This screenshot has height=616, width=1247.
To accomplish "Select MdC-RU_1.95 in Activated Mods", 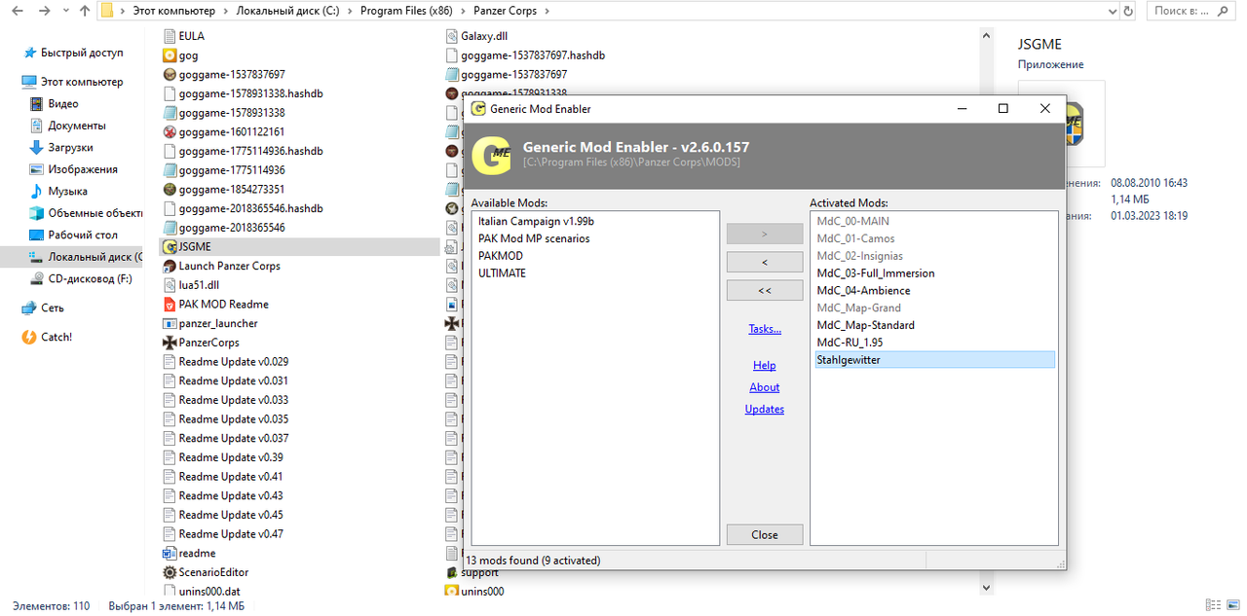I will (x=850, y=343).
